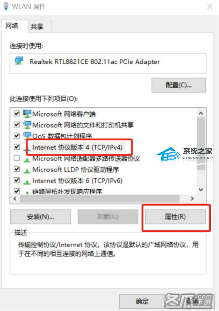
Task: Click the 配置(C)... button
Action: point(179,85)
